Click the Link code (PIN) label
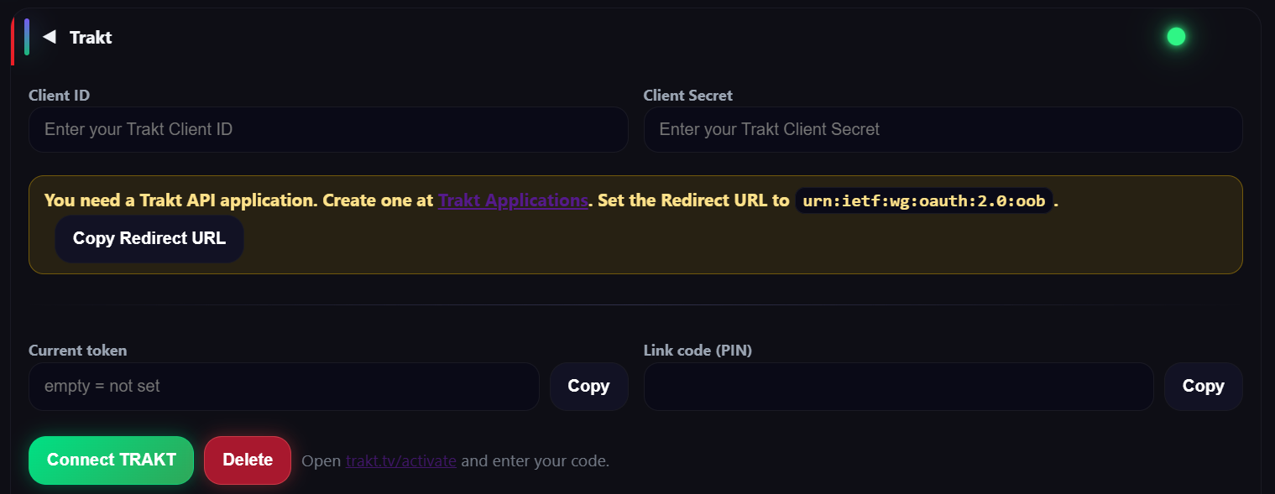The image size is (1275, 494). coord(698,351)
